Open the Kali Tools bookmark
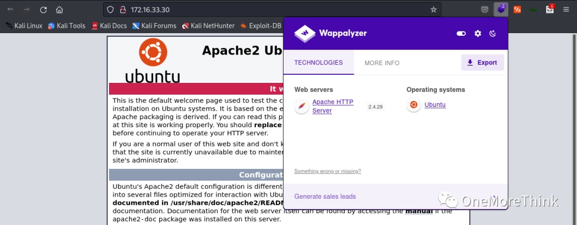The image size is (577, 225). point(67,26)
